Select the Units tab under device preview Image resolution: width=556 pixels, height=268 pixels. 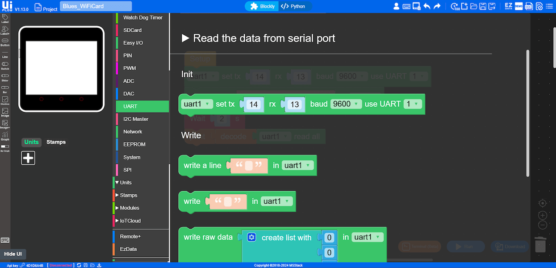(31, 142)
